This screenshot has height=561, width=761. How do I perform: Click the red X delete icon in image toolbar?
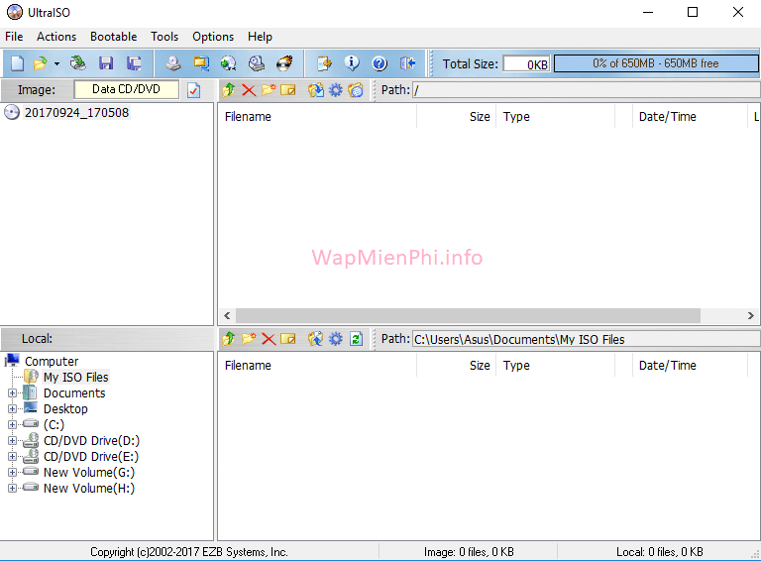[x=249, y=90]
